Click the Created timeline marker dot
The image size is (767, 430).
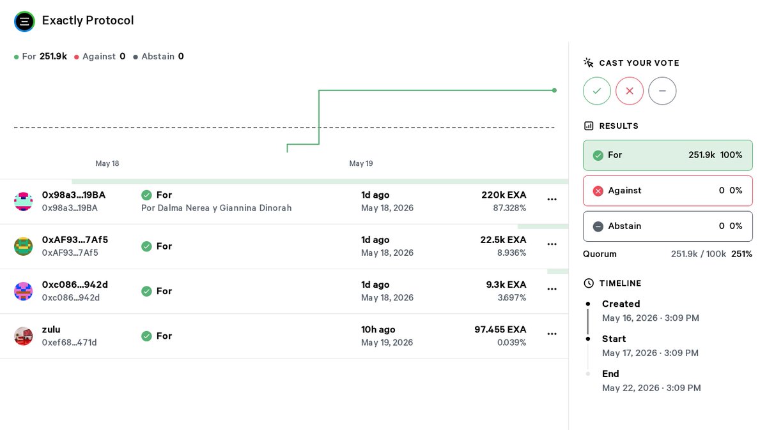[x=588, y=304]
